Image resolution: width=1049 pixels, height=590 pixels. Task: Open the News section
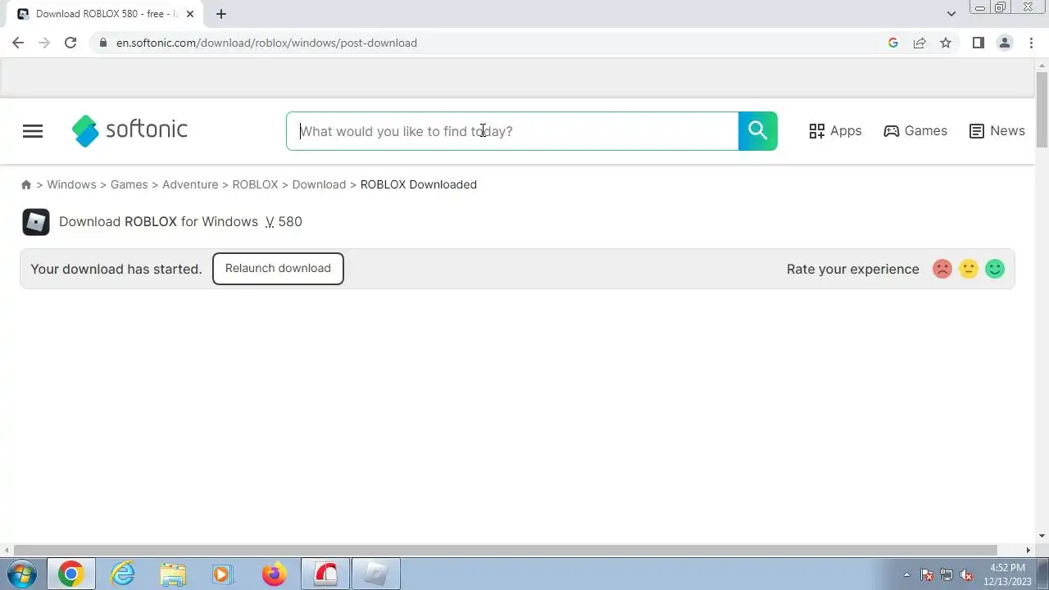point(997,131)
